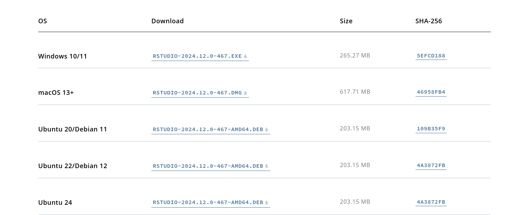Viewport: 511px width, 215px height.
Task: Select the AMD64.DEB filename link for Ubuntu 24
Action: (x=208, y=203)
